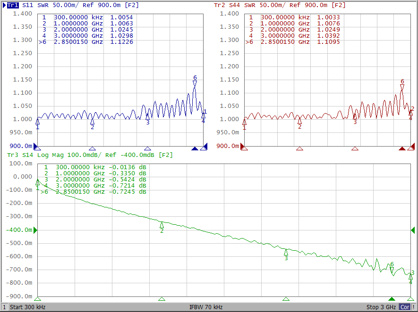
Task: Click the Start 300 kHz field
Action: coord(27,307)
